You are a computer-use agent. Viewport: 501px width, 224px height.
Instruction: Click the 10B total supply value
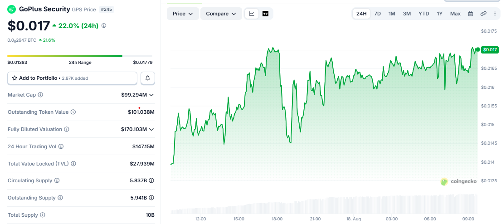coord(150,215)
